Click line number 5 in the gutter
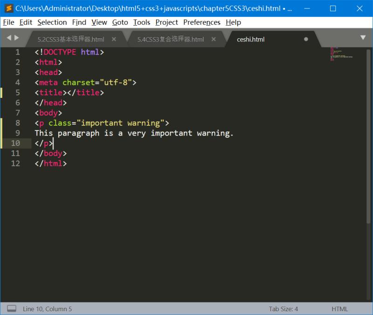The height and width of the screenshot is (315, 373). tap(18, 92)
